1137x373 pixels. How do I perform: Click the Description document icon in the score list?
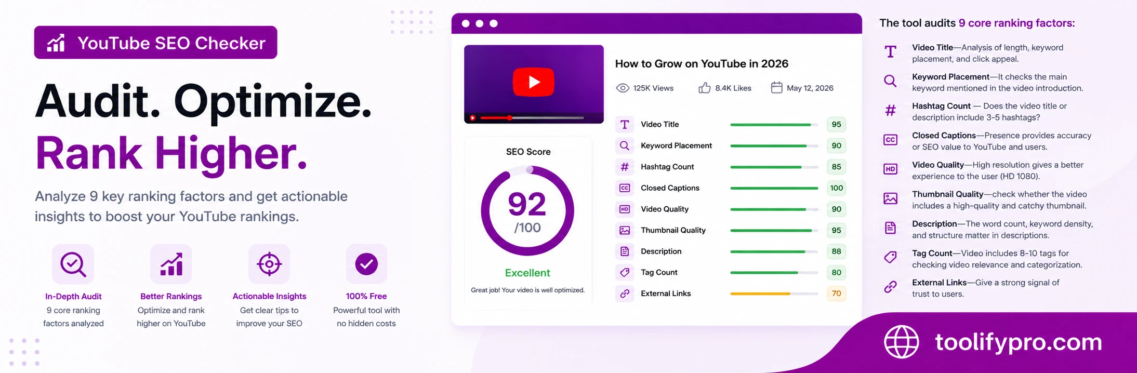(x=625, y=251)
